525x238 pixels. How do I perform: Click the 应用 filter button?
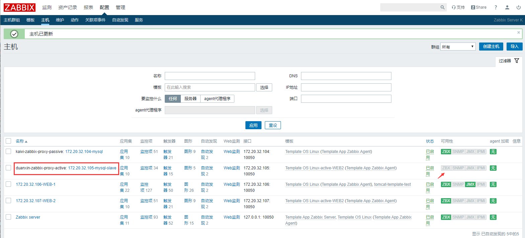click(253, 125)
